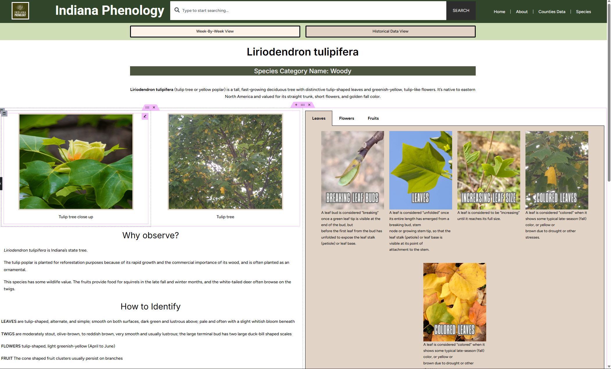
Task: Click the Week-By-Week View button
Action: pyautogui.click(x=215, y=31)
